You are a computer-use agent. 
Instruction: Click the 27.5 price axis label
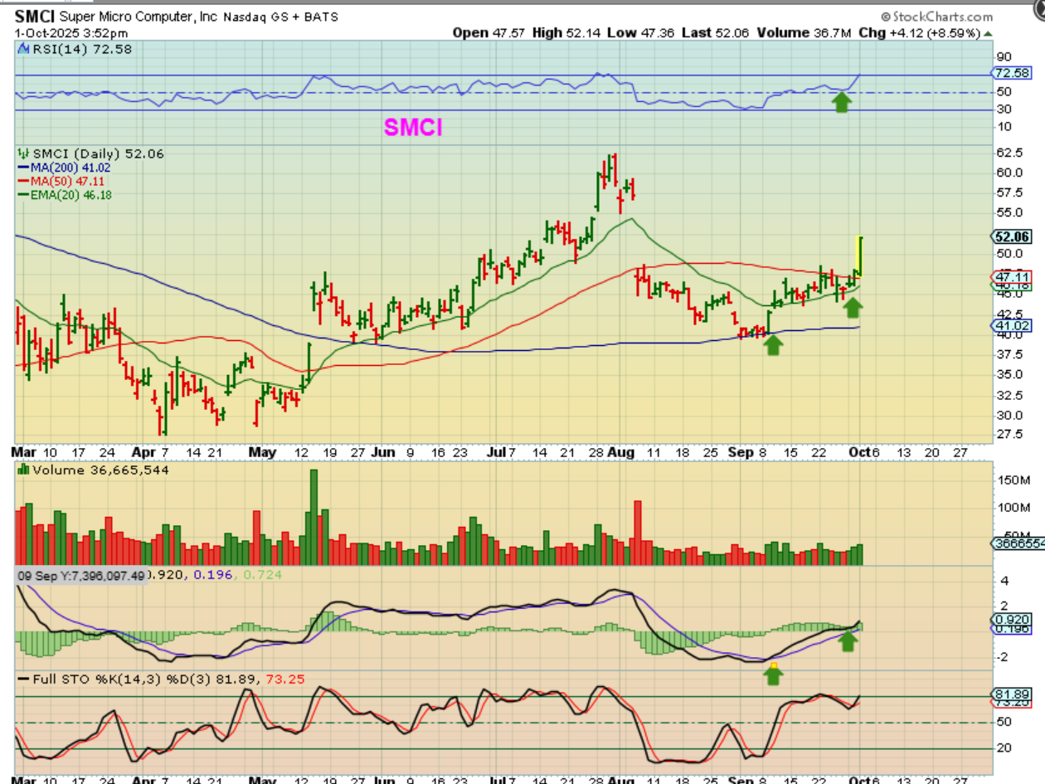pos(1008,435)
